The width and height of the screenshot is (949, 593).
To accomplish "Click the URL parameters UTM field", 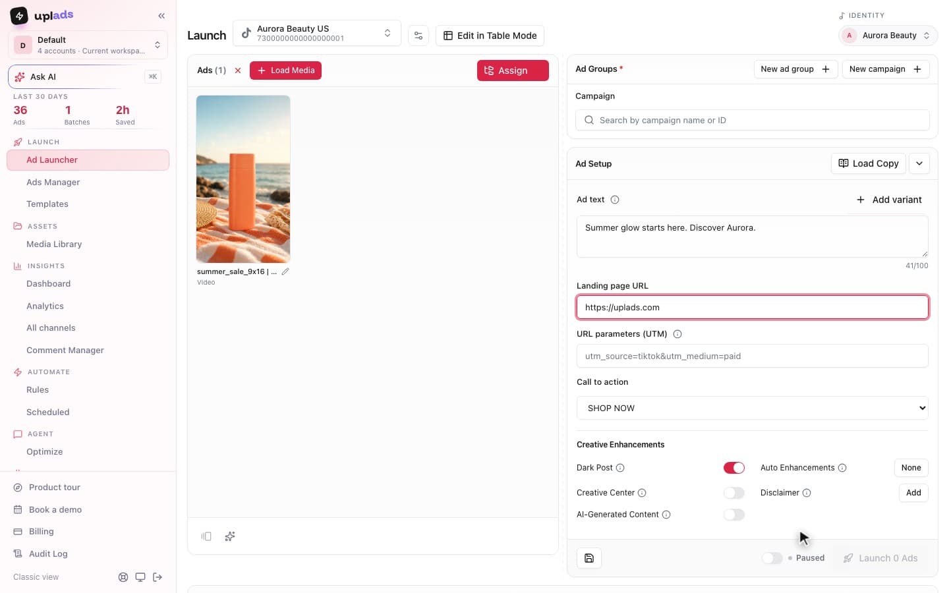I will pos(753,356).
